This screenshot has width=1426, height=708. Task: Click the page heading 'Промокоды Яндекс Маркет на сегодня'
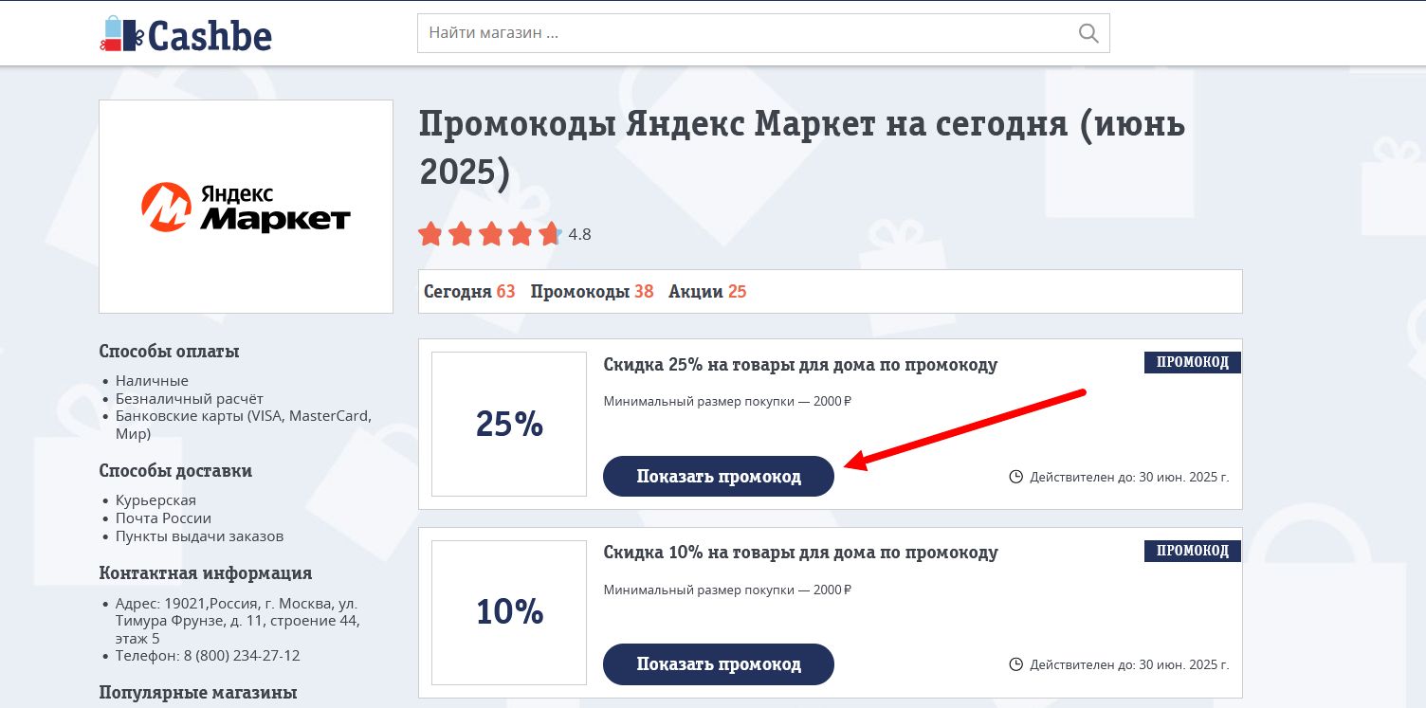pos(802,148)
